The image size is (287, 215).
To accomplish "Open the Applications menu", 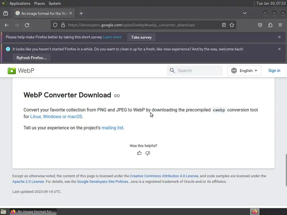I will click(x=20, y=3).
